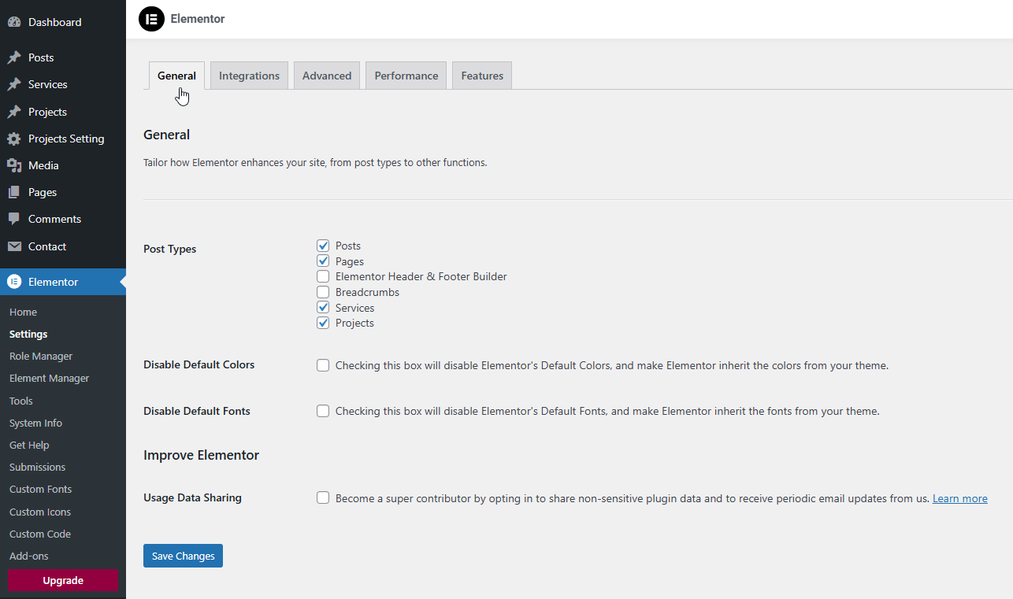
Task: Switch to the Features tab
Action: 482,76
